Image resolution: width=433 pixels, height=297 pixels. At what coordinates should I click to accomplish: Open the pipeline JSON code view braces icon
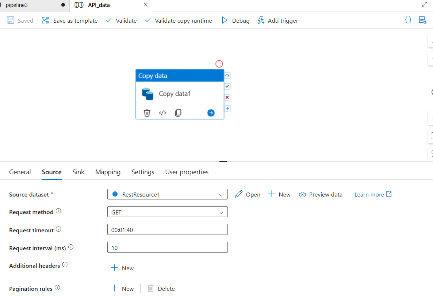pyautogui.click(x=408, y=20)
